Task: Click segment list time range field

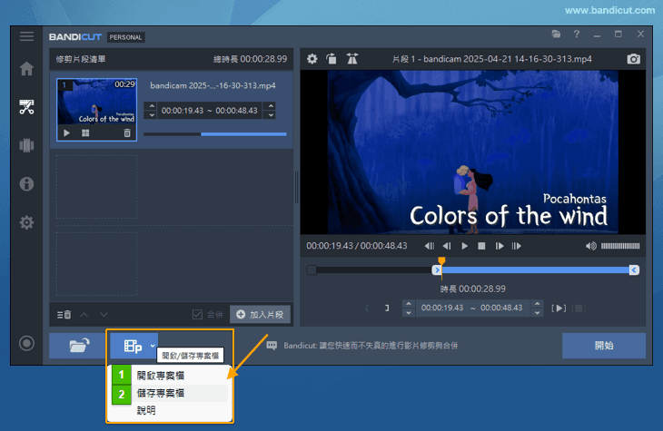Action: click(x=210, y=111)
